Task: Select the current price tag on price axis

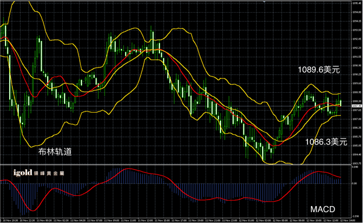Action: point(357,106)
